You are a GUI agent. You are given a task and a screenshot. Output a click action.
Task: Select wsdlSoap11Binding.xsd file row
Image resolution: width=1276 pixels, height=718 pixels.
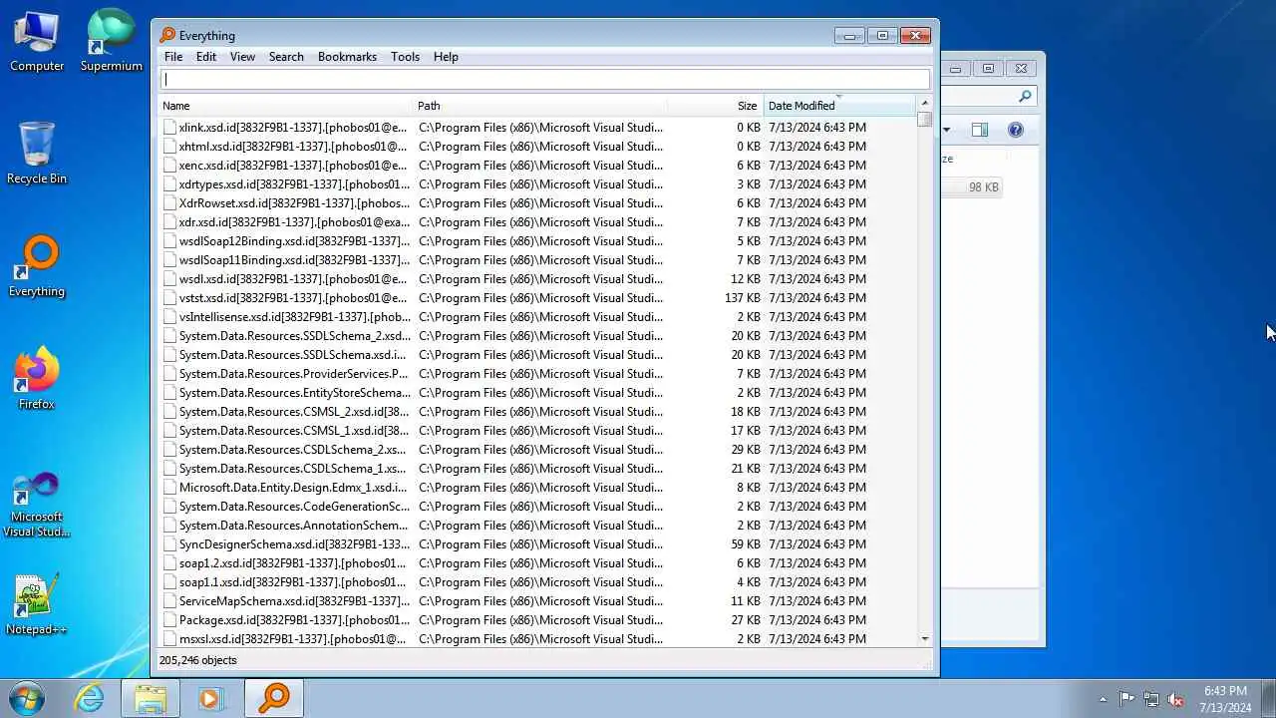537,260
